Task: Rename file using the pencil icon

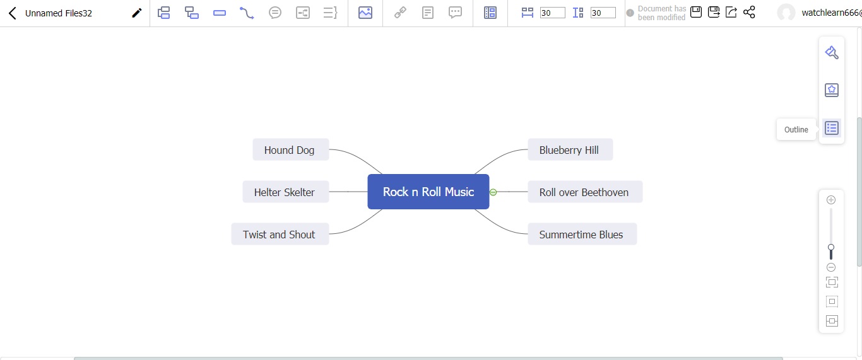Action: coord(136,13)
